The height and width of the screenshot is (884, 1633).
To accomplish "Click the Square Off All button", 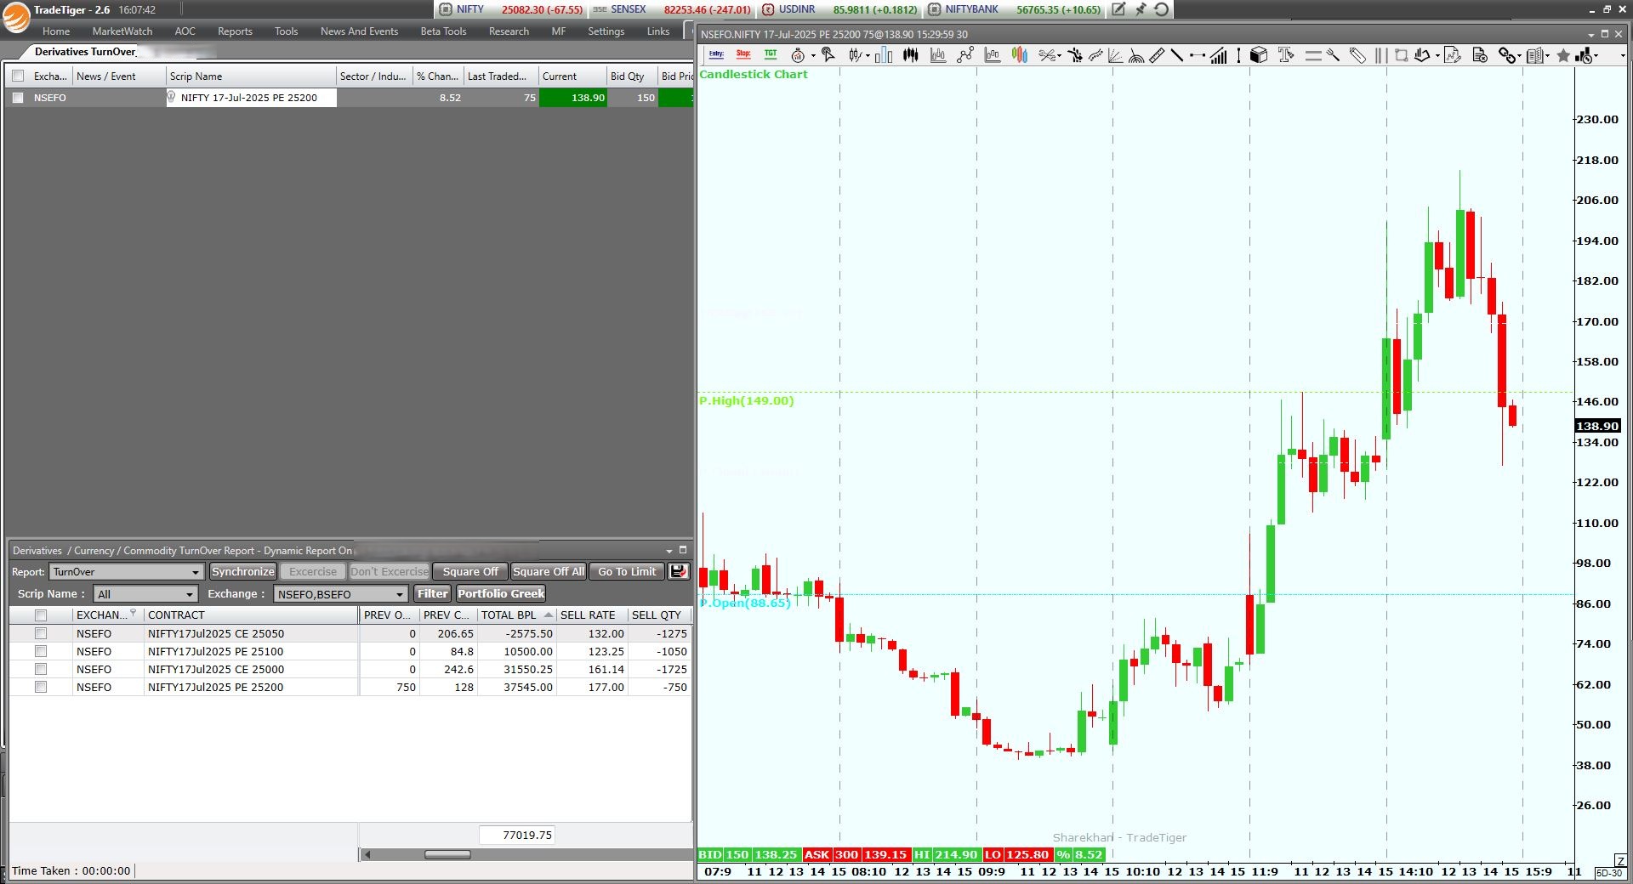I will point(549,571).
